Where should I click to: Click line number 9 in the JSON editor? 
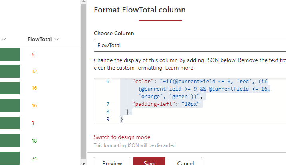(107, 119)
